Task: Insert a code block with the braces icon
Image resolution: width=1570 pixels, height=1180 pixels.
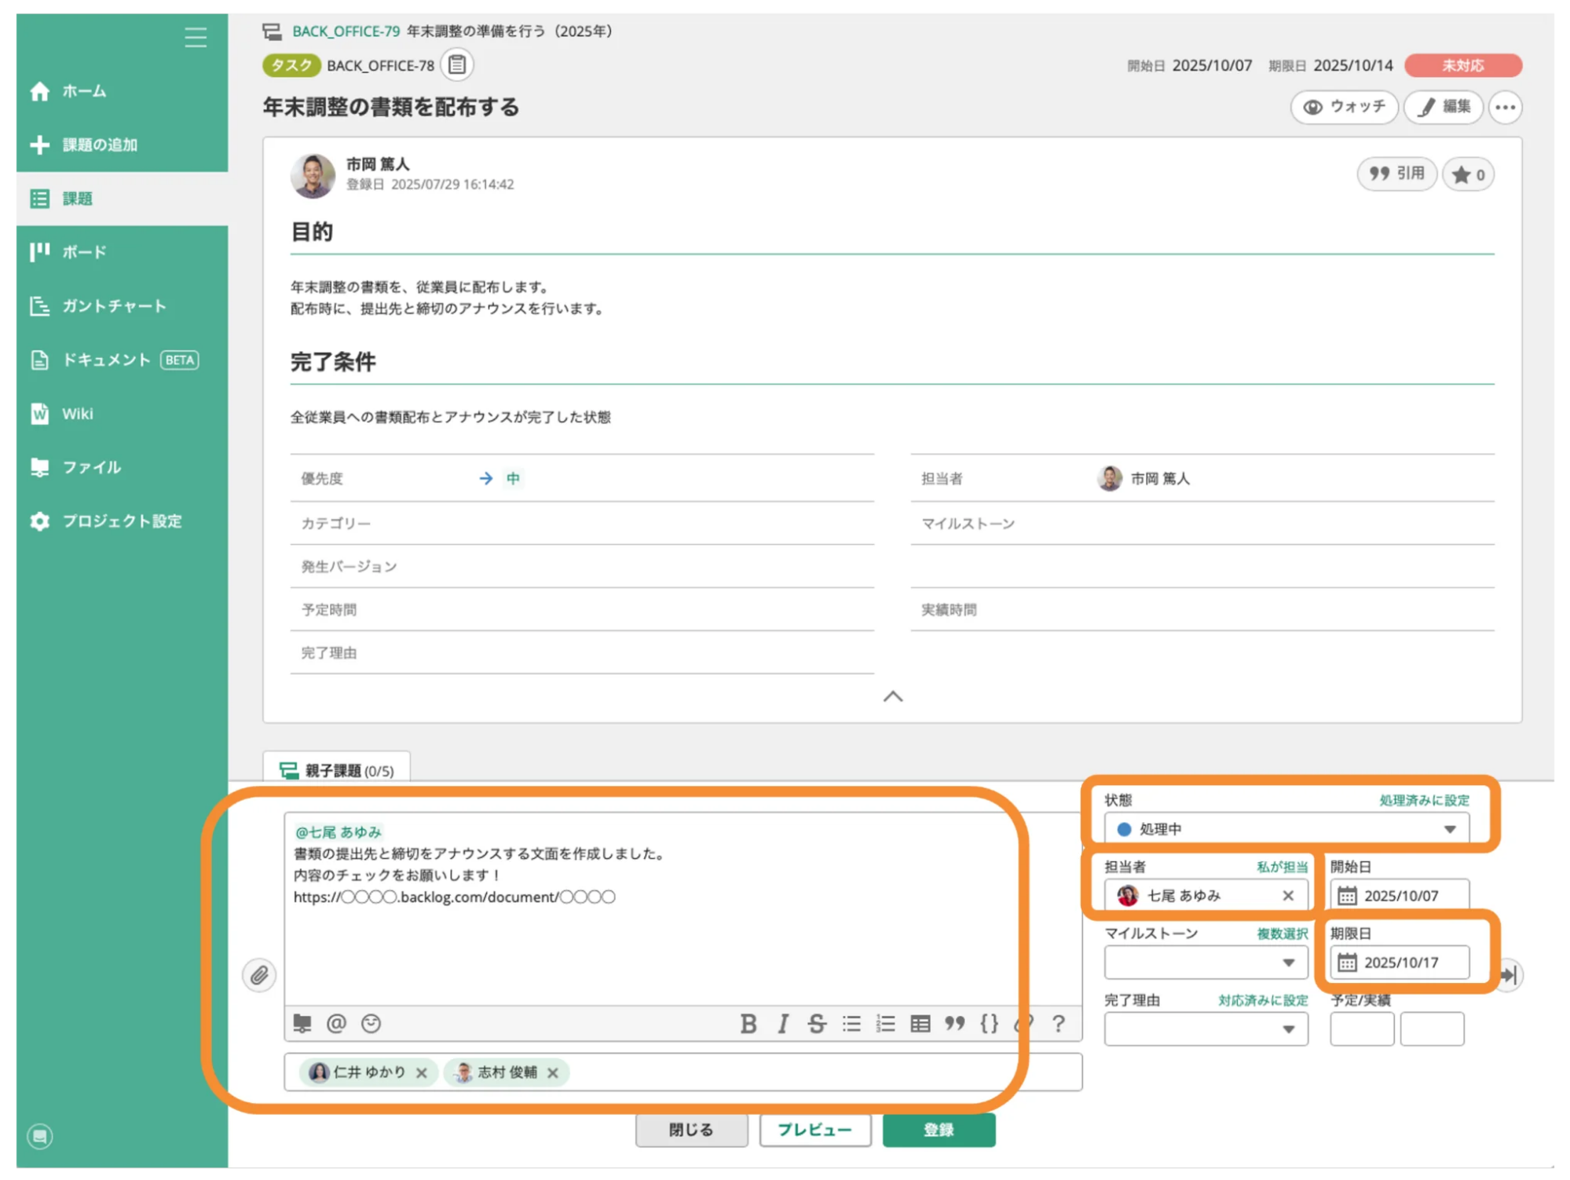Action: pos(989,1024)
